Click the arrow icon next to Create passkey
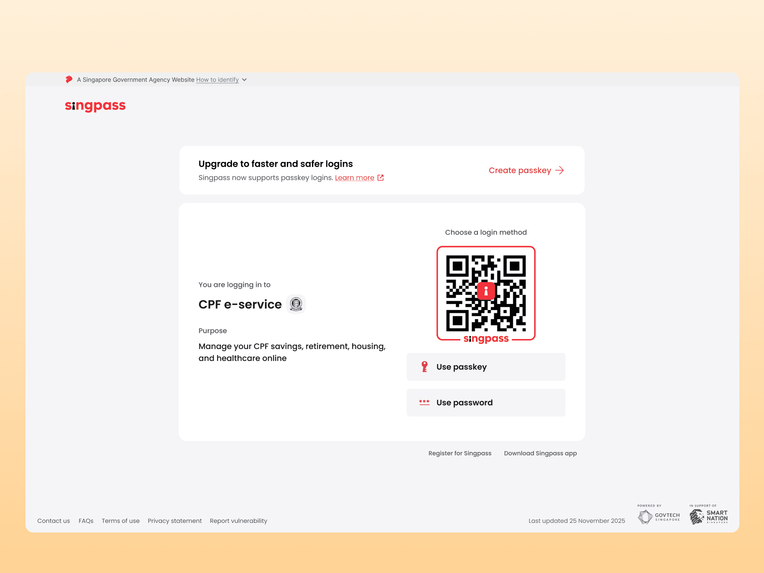Screen dimensions: 764x573 559,170
